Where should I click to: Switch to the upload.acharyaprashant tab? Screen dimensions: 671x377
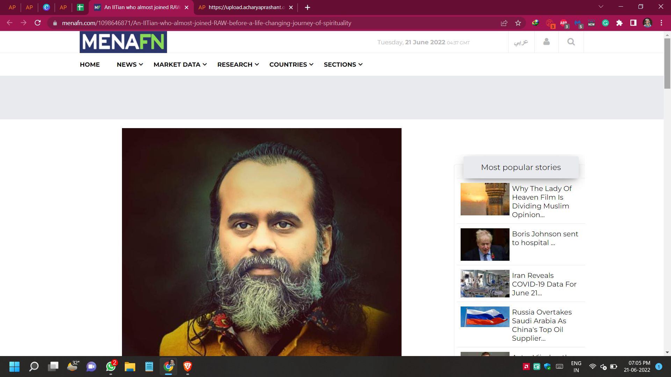246,7
